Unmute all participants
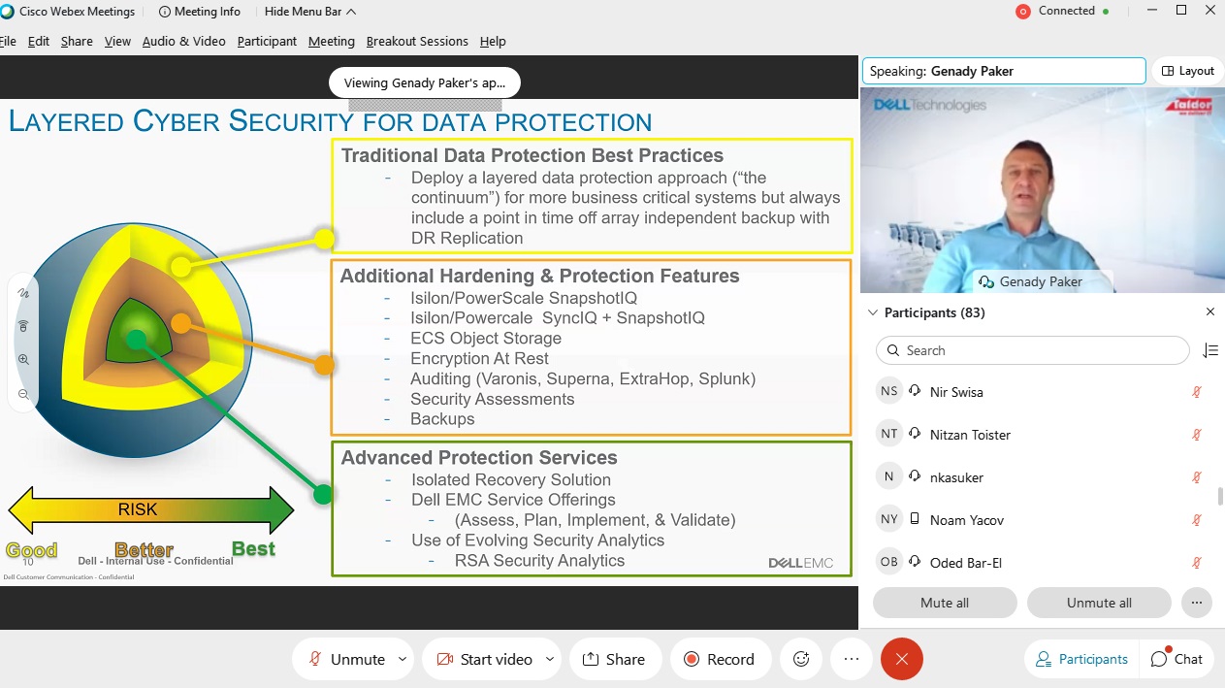Screen dimensions: 1225x688 click(x=1099, y=603)
